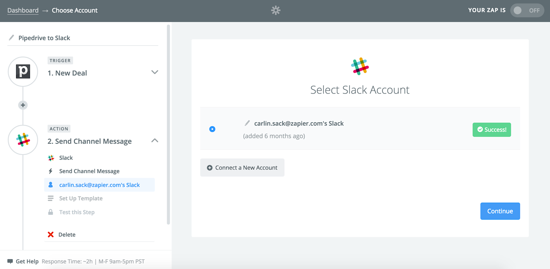Click the Get Help chat bubble icon
Viewport: 550px width, 269px height.
[x=10, y=262]
